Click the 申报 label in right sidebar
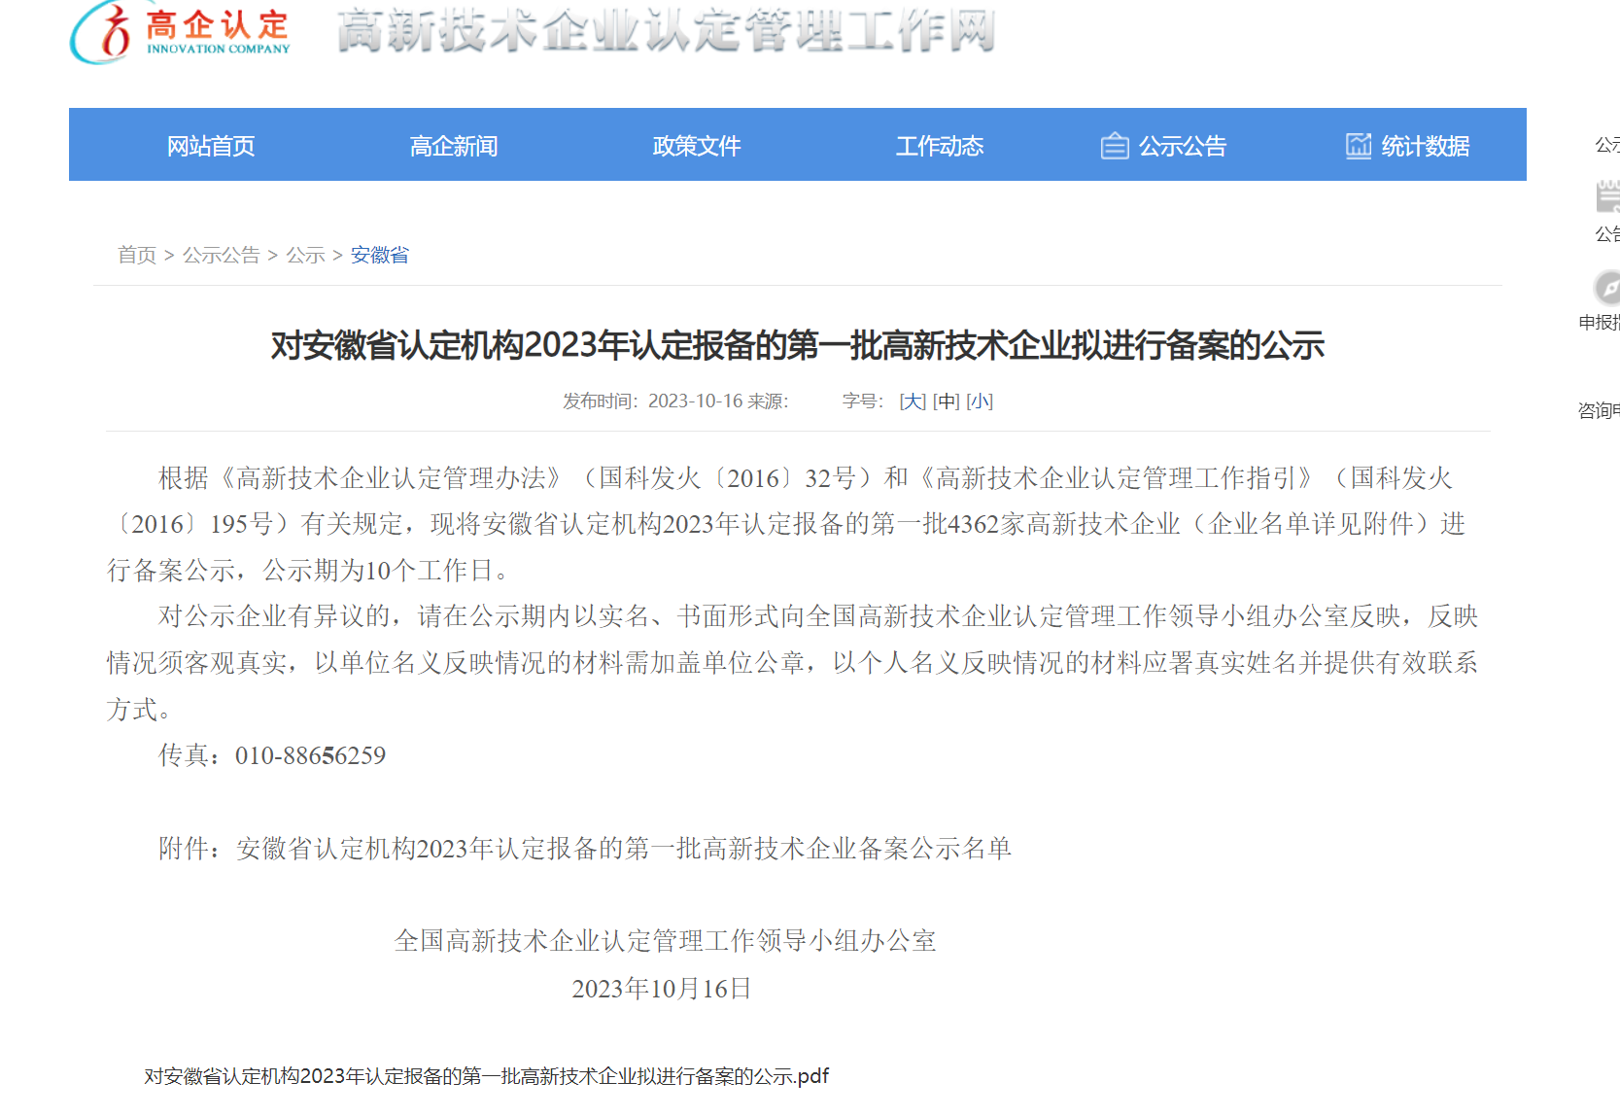Image resolution: width=1620 pixels, height=1117 pixels. click(1599, 323)
